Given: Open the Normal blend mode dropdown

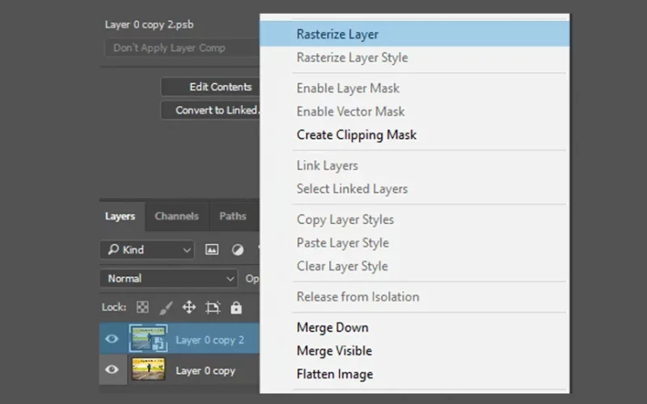Looking at the screenshot, I should 169,279.
